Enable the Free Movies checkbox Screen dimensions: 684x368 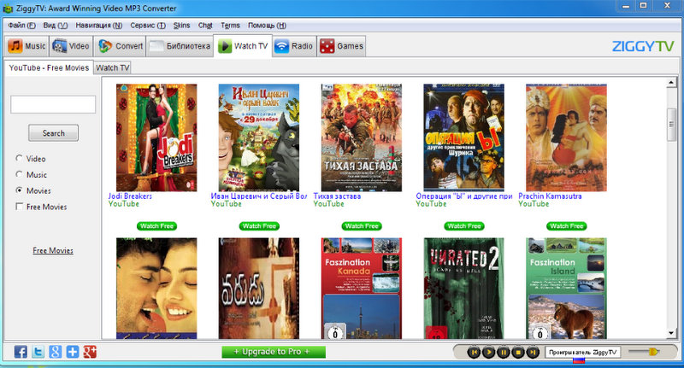[19, 207]
